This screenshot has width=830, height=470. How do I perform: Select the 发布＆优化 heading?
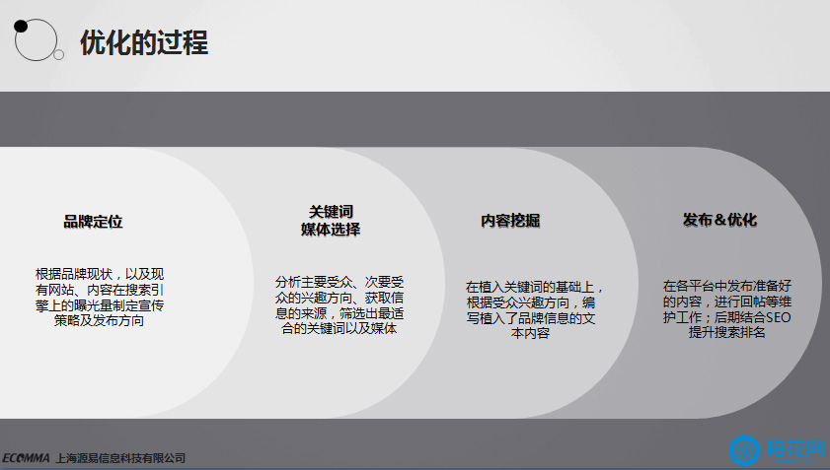tap(719, 220)
